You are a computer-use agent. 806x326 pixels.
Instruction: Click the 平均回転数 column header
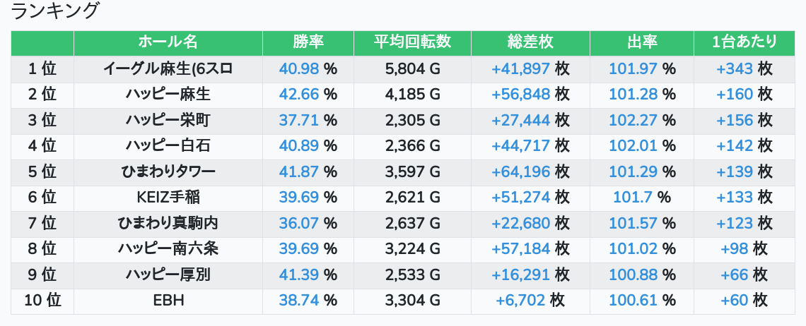coord(412,42)
